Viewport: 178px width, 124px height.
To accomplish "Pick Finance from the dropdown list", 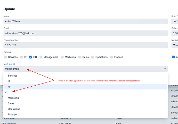I will point(12,114).
